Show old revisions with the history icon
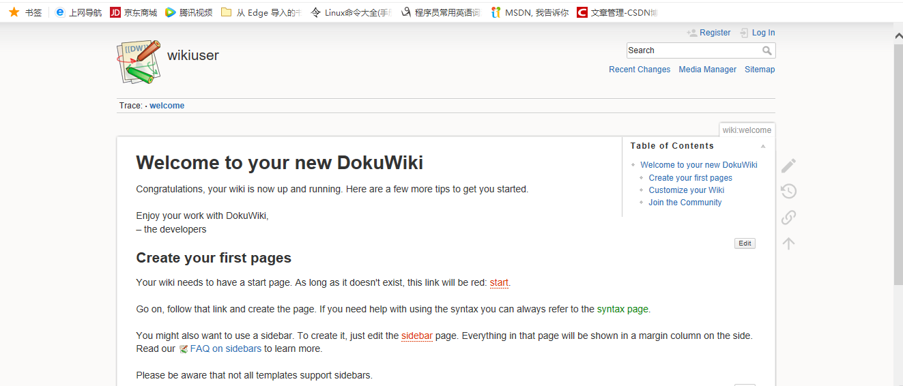Screen dimensions: 903x386 pyautogui.click(x=789, y=192)
